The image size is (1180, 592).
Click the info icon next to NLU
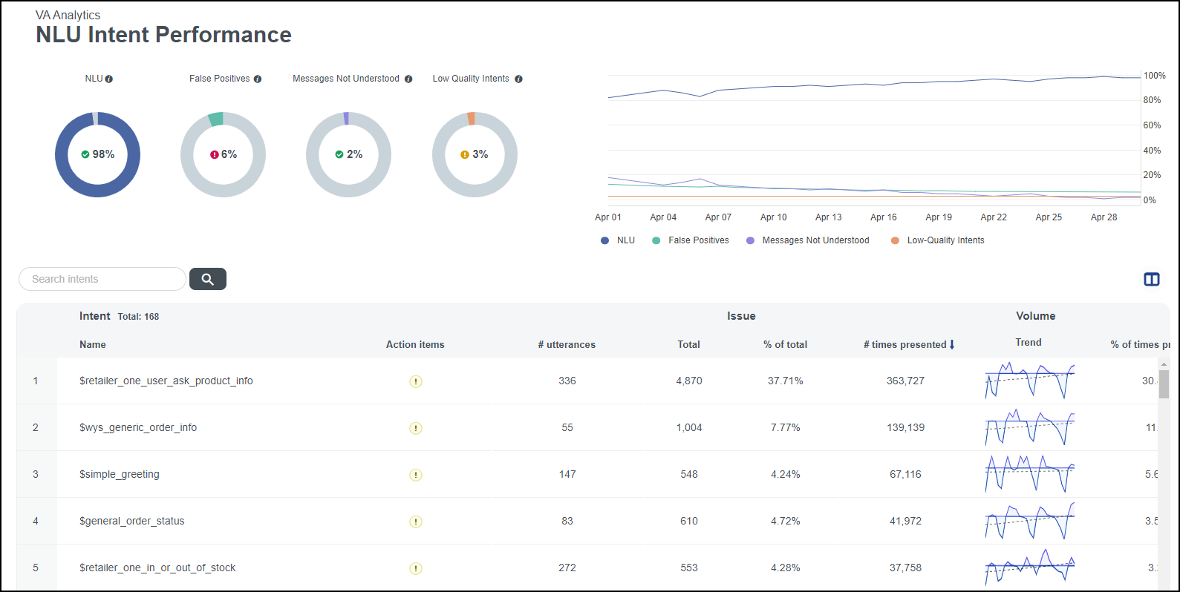[109, 79]
